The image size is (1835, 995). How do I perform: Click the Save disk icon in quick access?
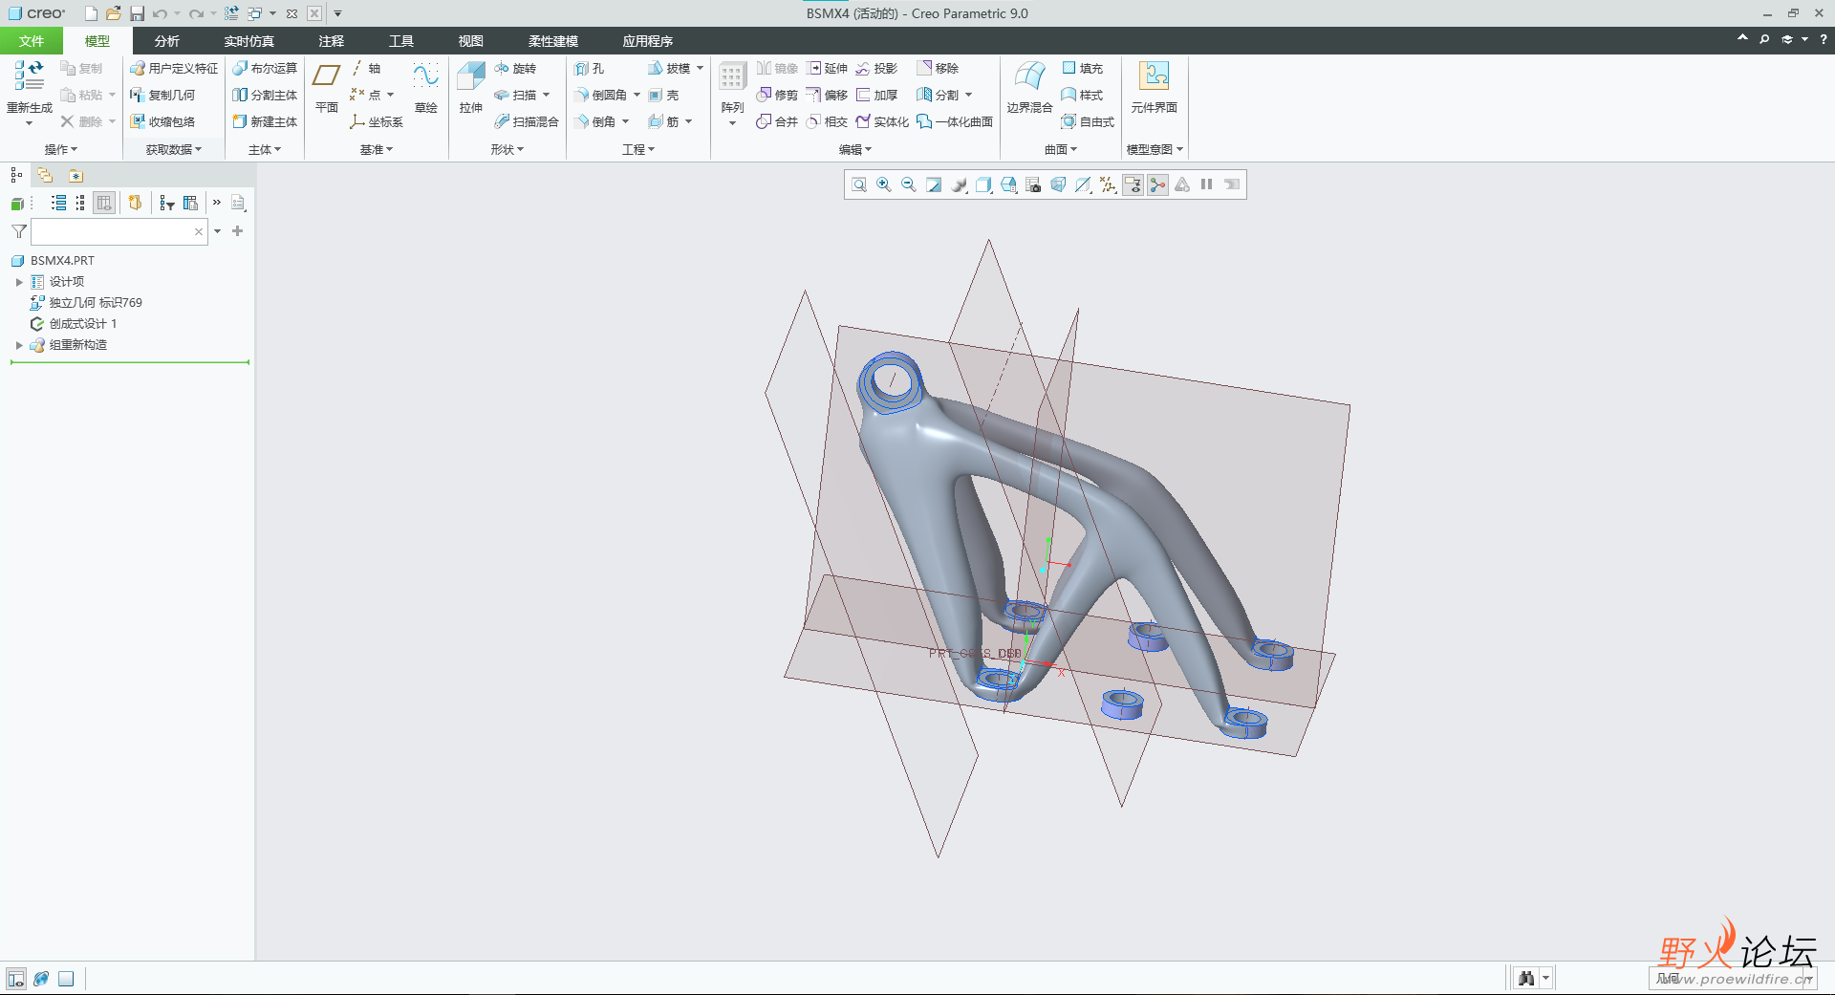tap(137, 13)
